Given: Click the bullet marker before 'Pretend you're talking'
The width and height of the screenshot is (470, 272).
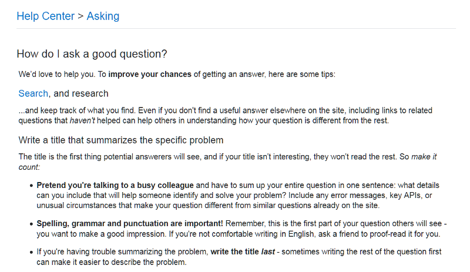Looking at the screenshot, I should click(31, 186).
